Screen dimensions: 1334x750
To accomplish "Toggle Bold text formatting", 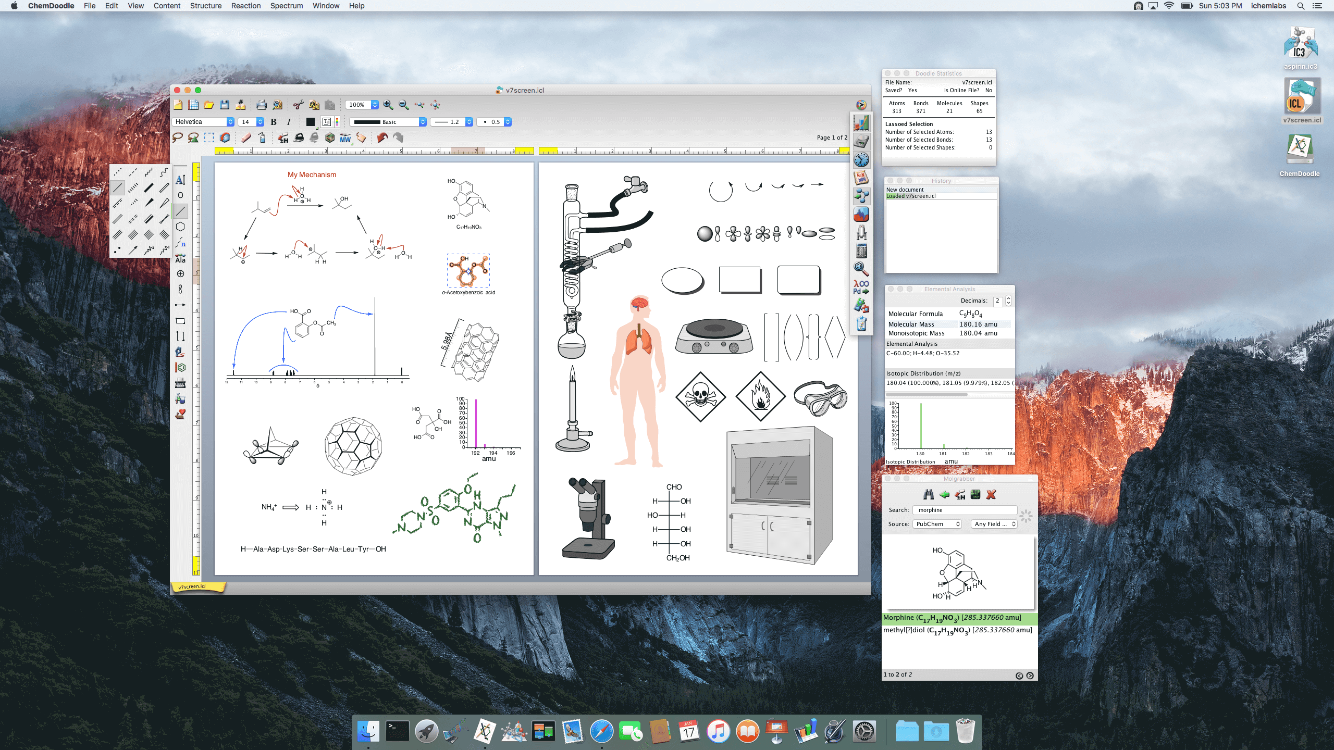I will pos(274,122).
